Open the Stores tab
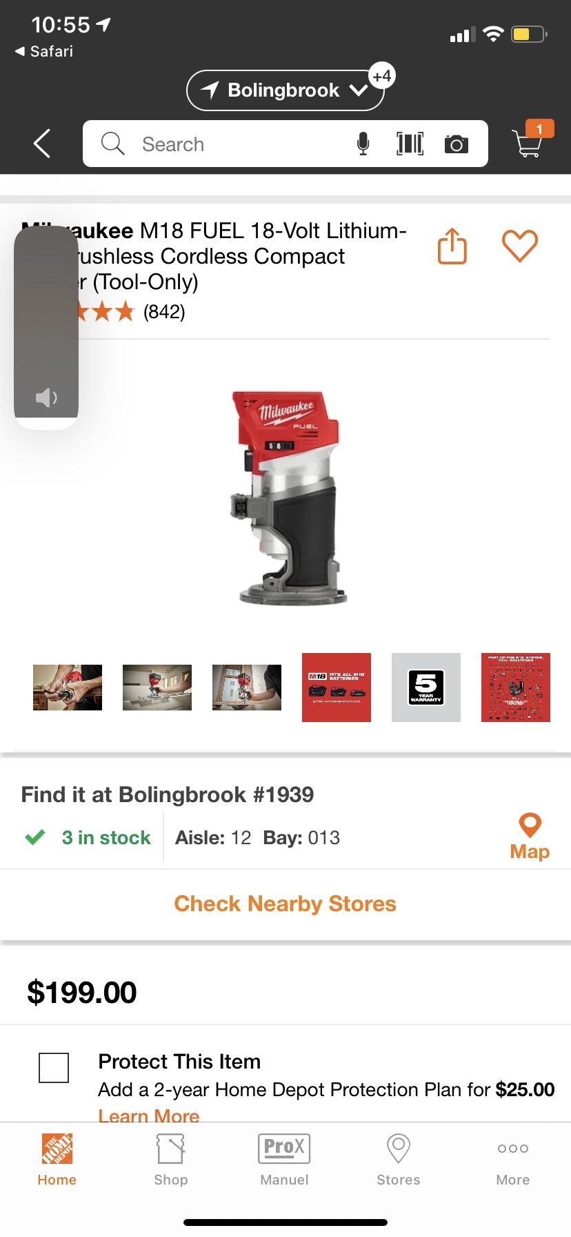 click(x=399, y=1160)
